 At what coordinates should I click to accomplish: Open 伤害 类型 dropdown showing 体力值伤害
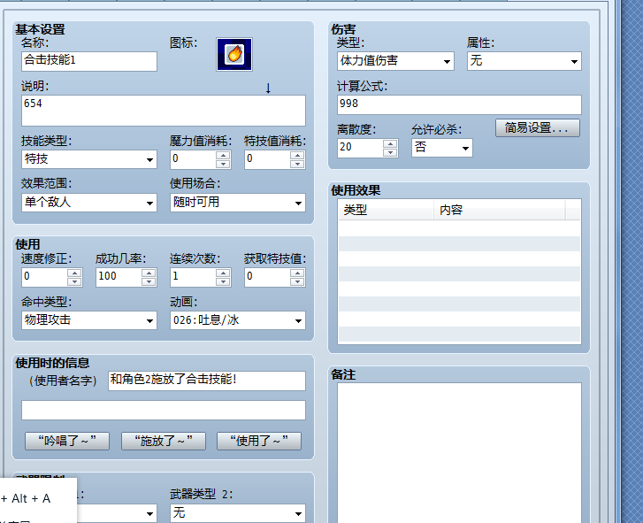395,61
